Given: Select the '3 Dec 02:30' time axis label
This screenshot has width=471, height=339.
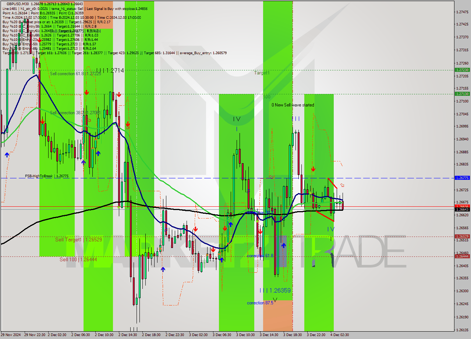Looking at the screenshot, I should 198,335.
